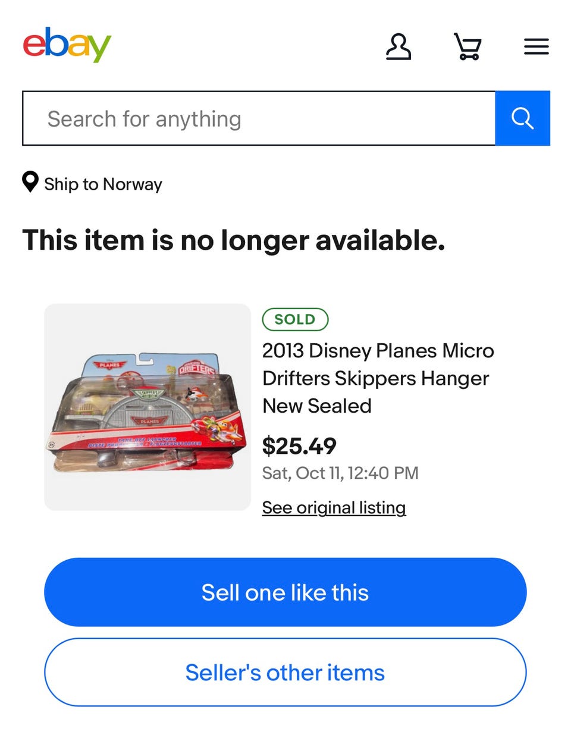Click the location pin icon

30,183
